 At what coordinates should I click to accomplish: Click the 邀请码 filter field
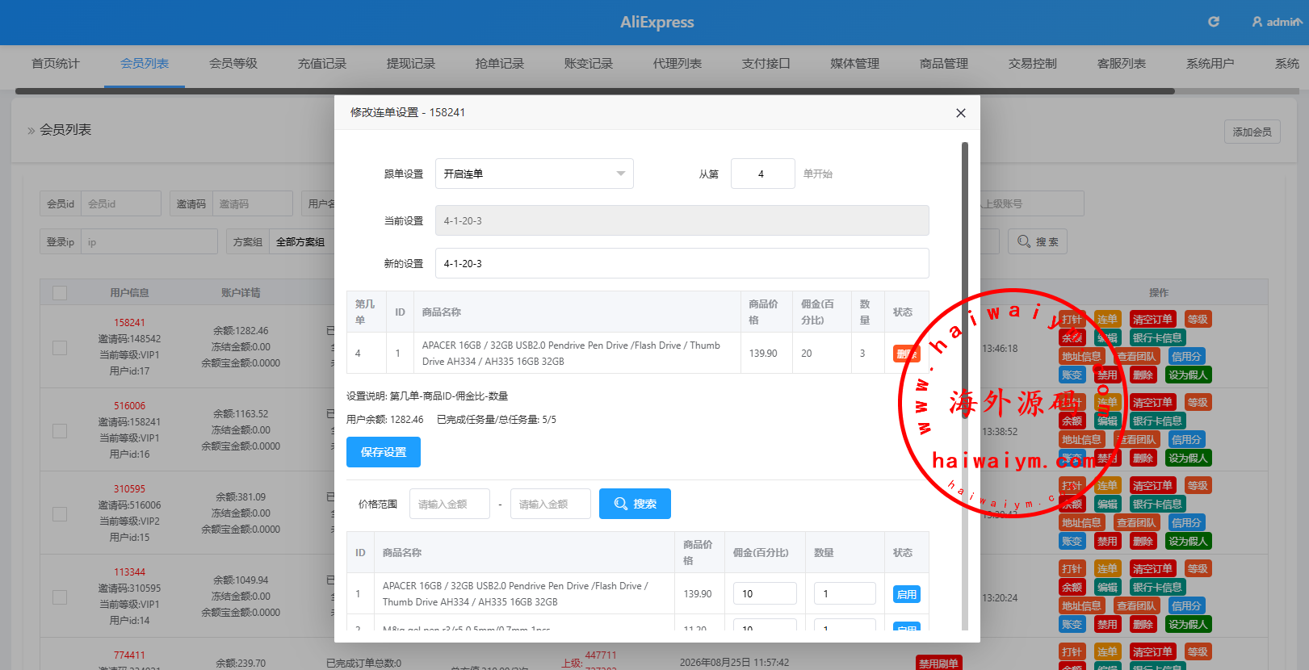(x=253, y=203)
